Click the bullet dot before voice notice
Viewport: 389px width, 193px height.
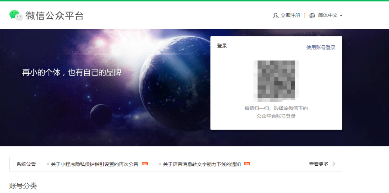[x=160, y=164]
